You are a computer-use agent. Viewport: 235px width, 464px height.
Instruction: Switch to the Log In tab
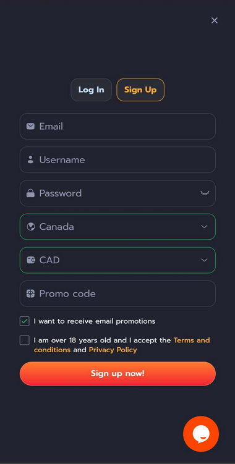92,90
